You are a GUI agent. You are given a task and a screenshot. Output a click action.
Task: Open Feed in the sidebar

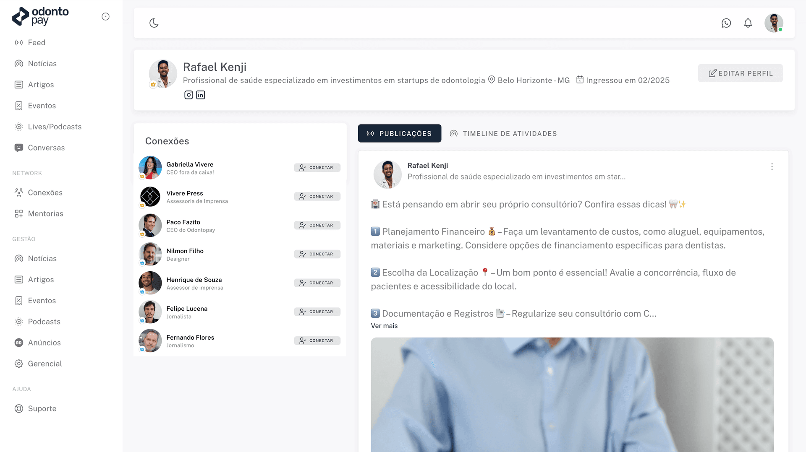[x=37, y=42]
